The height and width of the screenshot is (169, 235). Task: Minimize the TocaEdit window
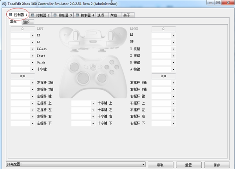coord(211,3)
